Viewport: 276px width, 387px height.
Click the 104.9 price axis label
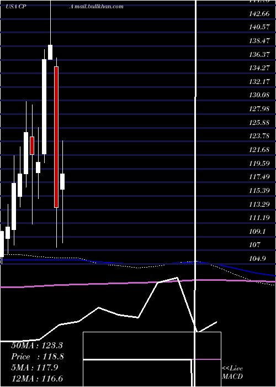pos(258,258)
